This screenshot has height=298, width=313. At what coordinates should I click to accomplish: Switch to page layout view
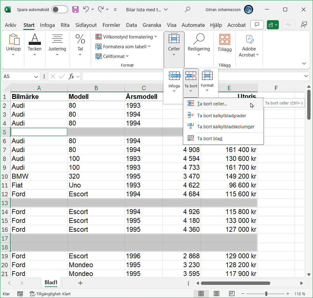pyautogui.click(x=216, y=294)
